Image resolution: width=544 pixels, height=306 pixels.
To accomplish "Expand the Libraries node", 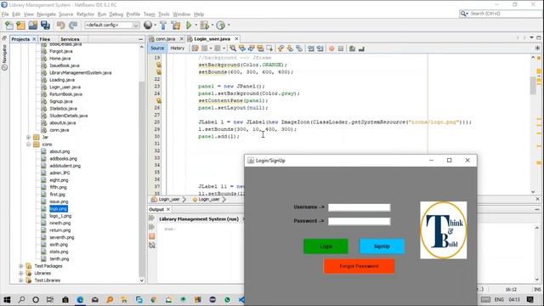I will 20,273.
